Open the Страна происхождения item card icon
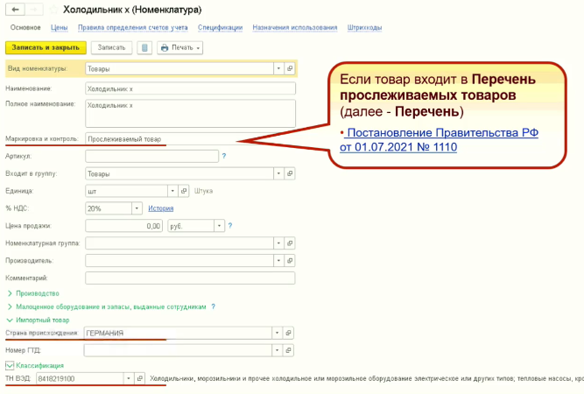Screen dimensions: 584x394 (x=290, y=334)
